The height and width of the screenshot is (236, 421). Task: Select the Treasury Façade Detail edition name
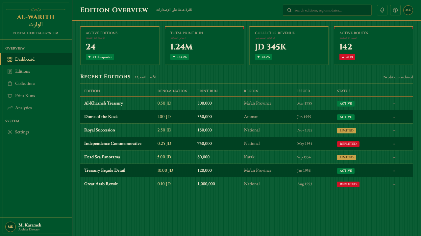click(105, 170)
